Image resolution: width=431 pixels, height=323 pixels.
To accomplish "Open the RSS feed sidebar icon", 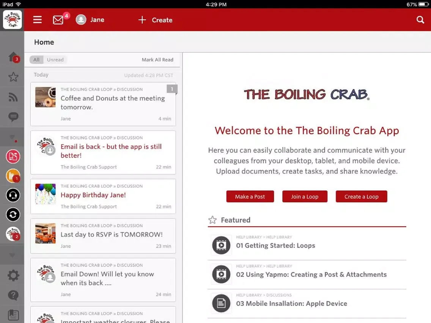I will [13, 97].
